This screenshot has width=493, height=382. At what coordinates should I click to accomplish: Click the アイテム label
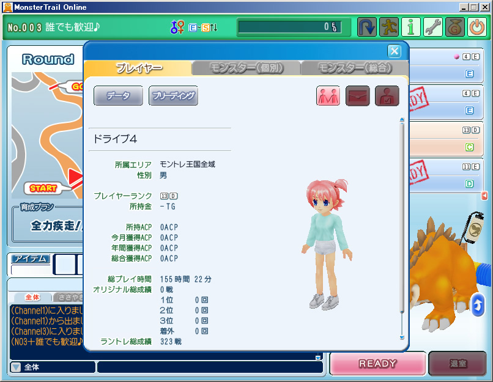(30, 259)
